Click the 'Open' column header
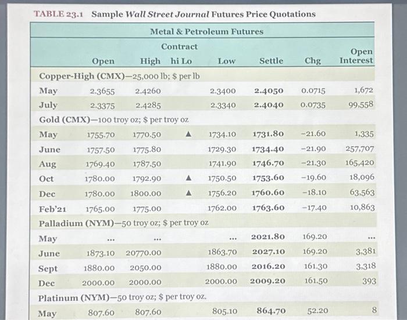 point(103,61)
